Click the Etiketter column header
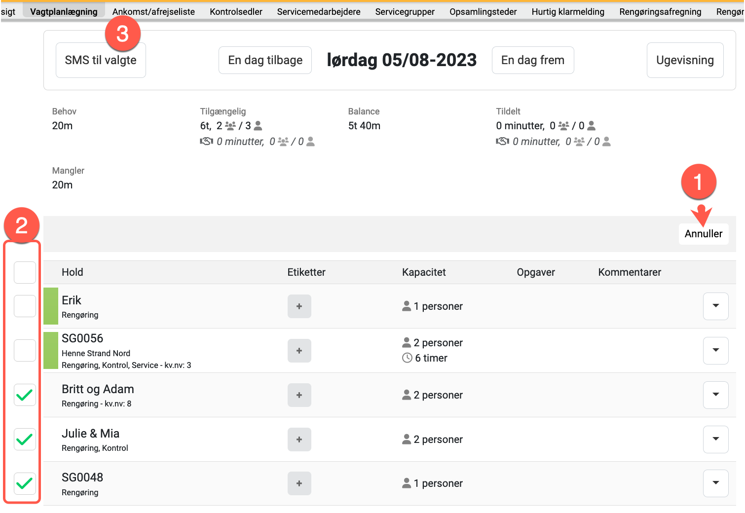This screenshot has width=745, height=513. tap(306, 272)
